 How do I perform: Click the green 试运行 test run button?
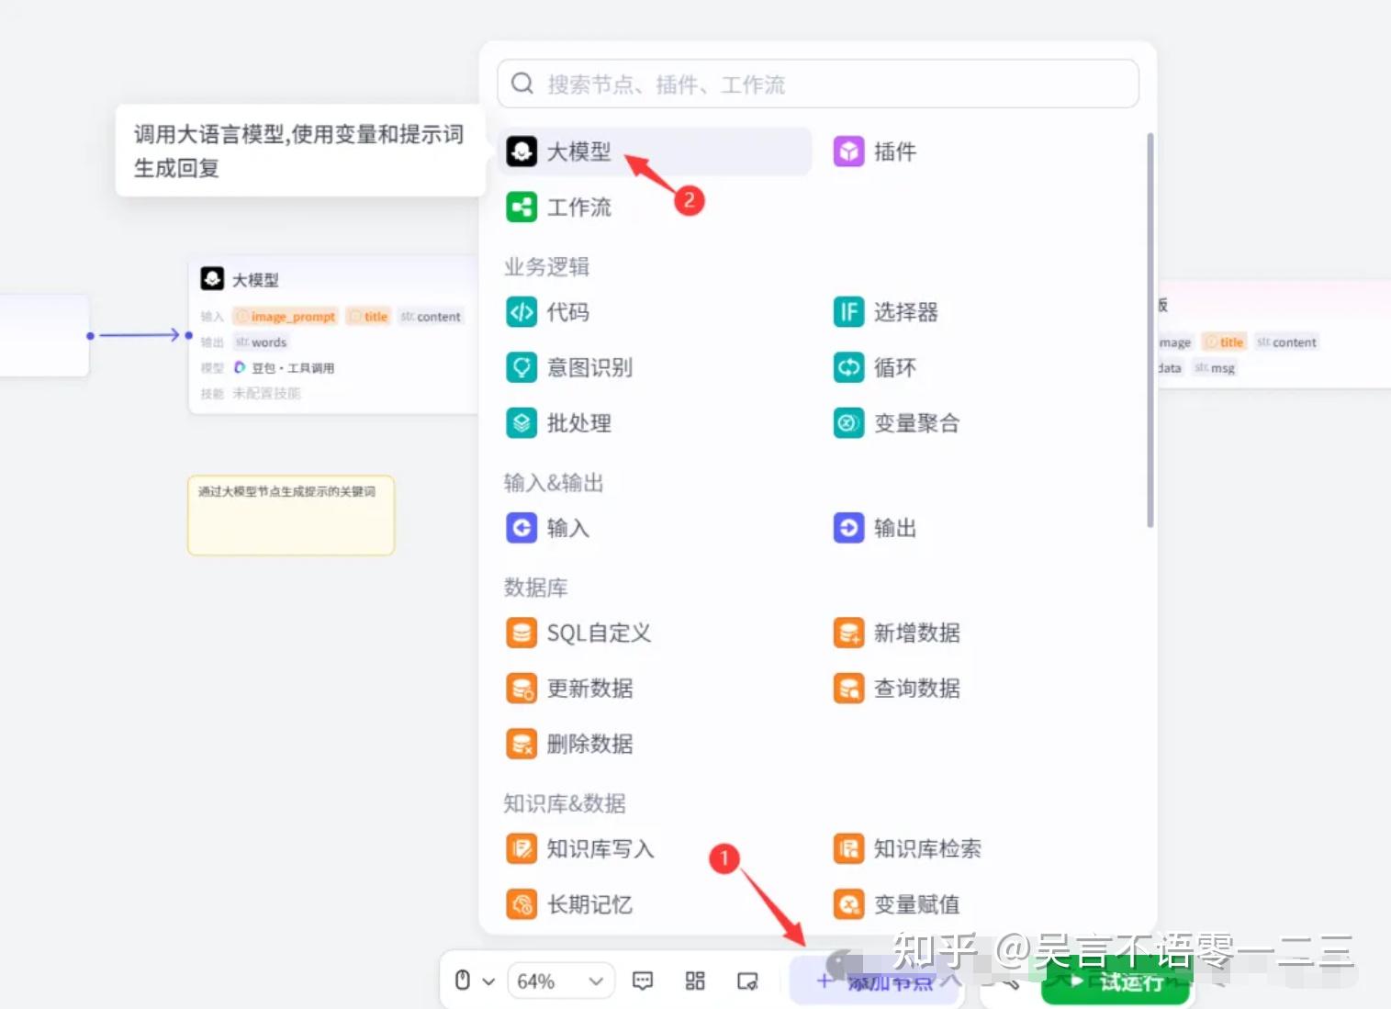(x=1116, y=982)
